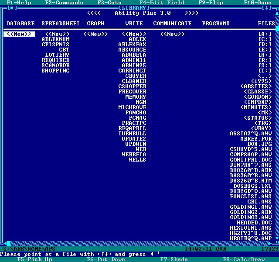Click F5-Pick Up on the bottom bar
The height and width of the screenshot is (262, 279).
click(x=34, y=259)
